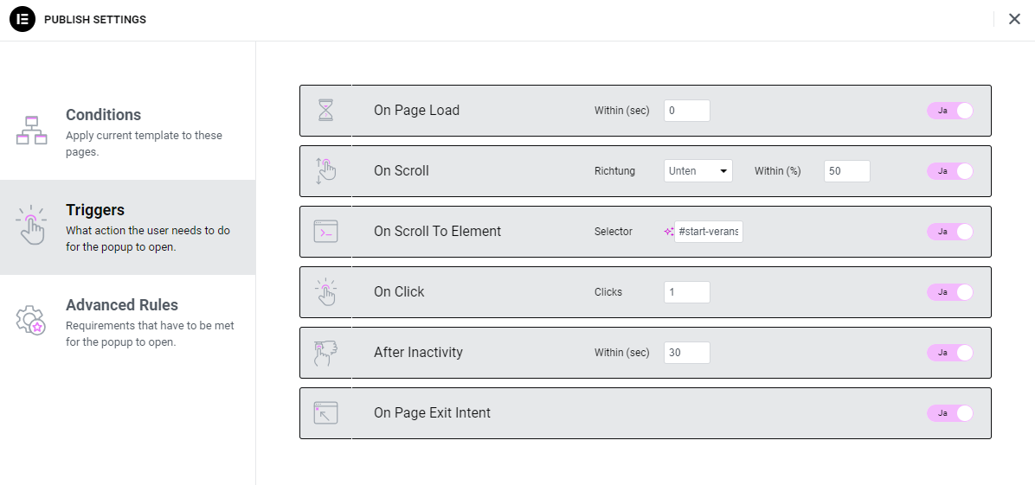Click the On Page Load seconds field

(x=686, y=111)
